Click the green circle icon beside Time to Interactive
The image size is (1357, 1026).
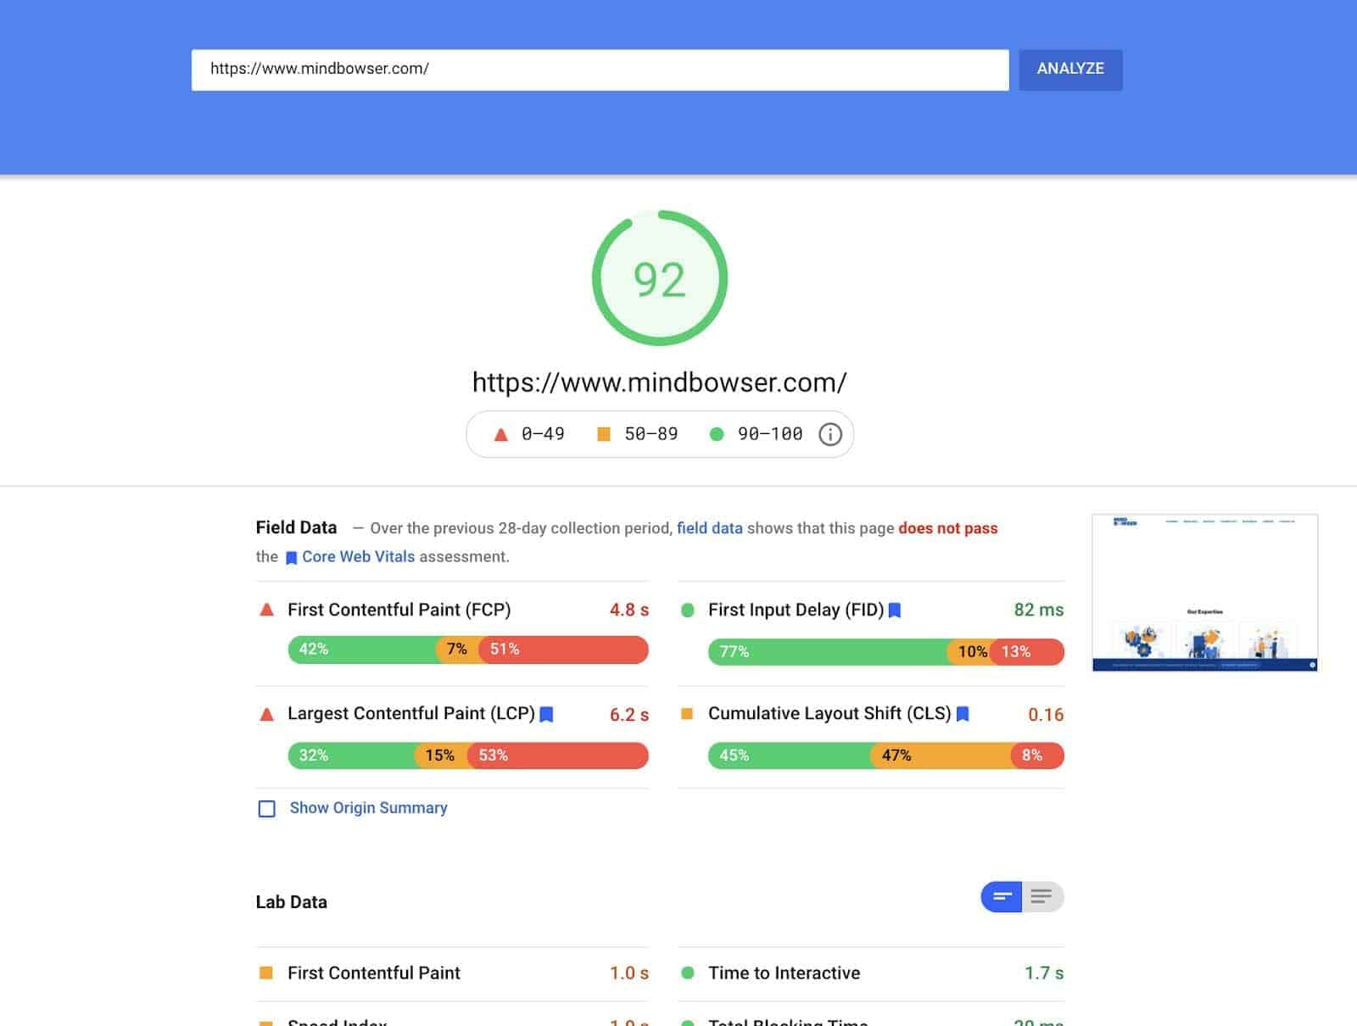pyautogui.click(x=690, y=973)
